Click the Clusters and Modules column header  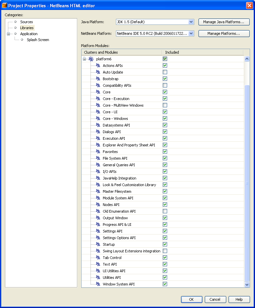coord(122,52)
